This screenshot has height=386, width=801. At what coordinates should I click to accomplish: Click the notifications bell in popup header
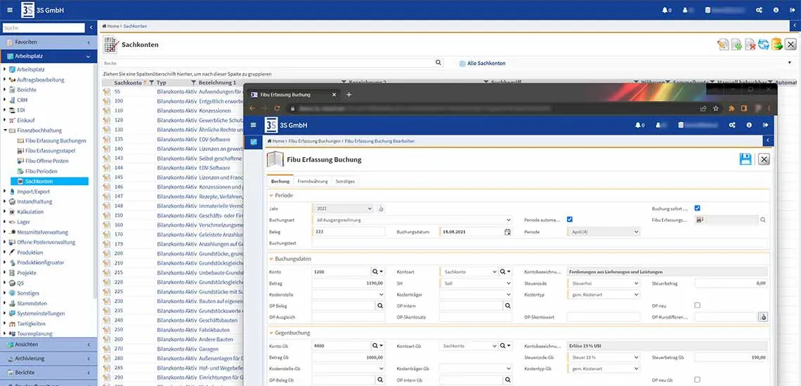(x=638, y=125)
